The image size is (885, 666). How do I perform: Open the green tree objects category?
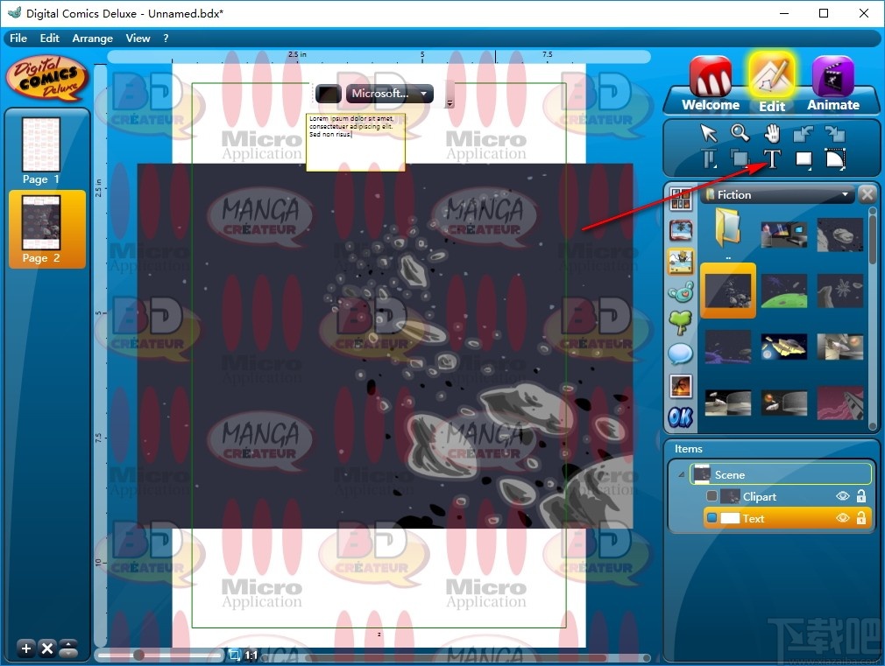(681, 323)
